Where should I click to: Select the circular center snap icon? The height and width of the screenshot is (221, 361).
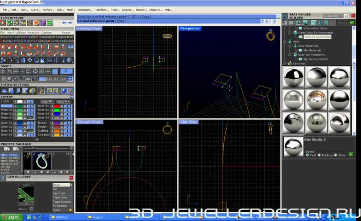click(41, 71)
